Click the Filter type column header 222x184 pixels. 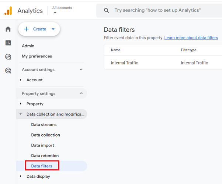click(188, 50)
